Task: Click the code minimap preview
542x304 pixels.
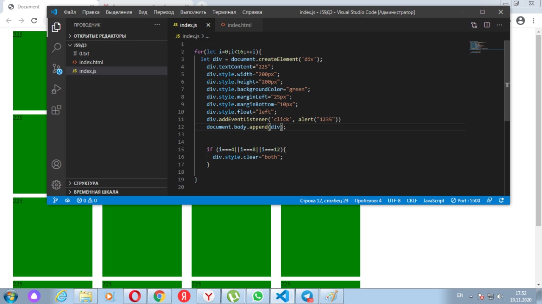Action: coord(486,47)
